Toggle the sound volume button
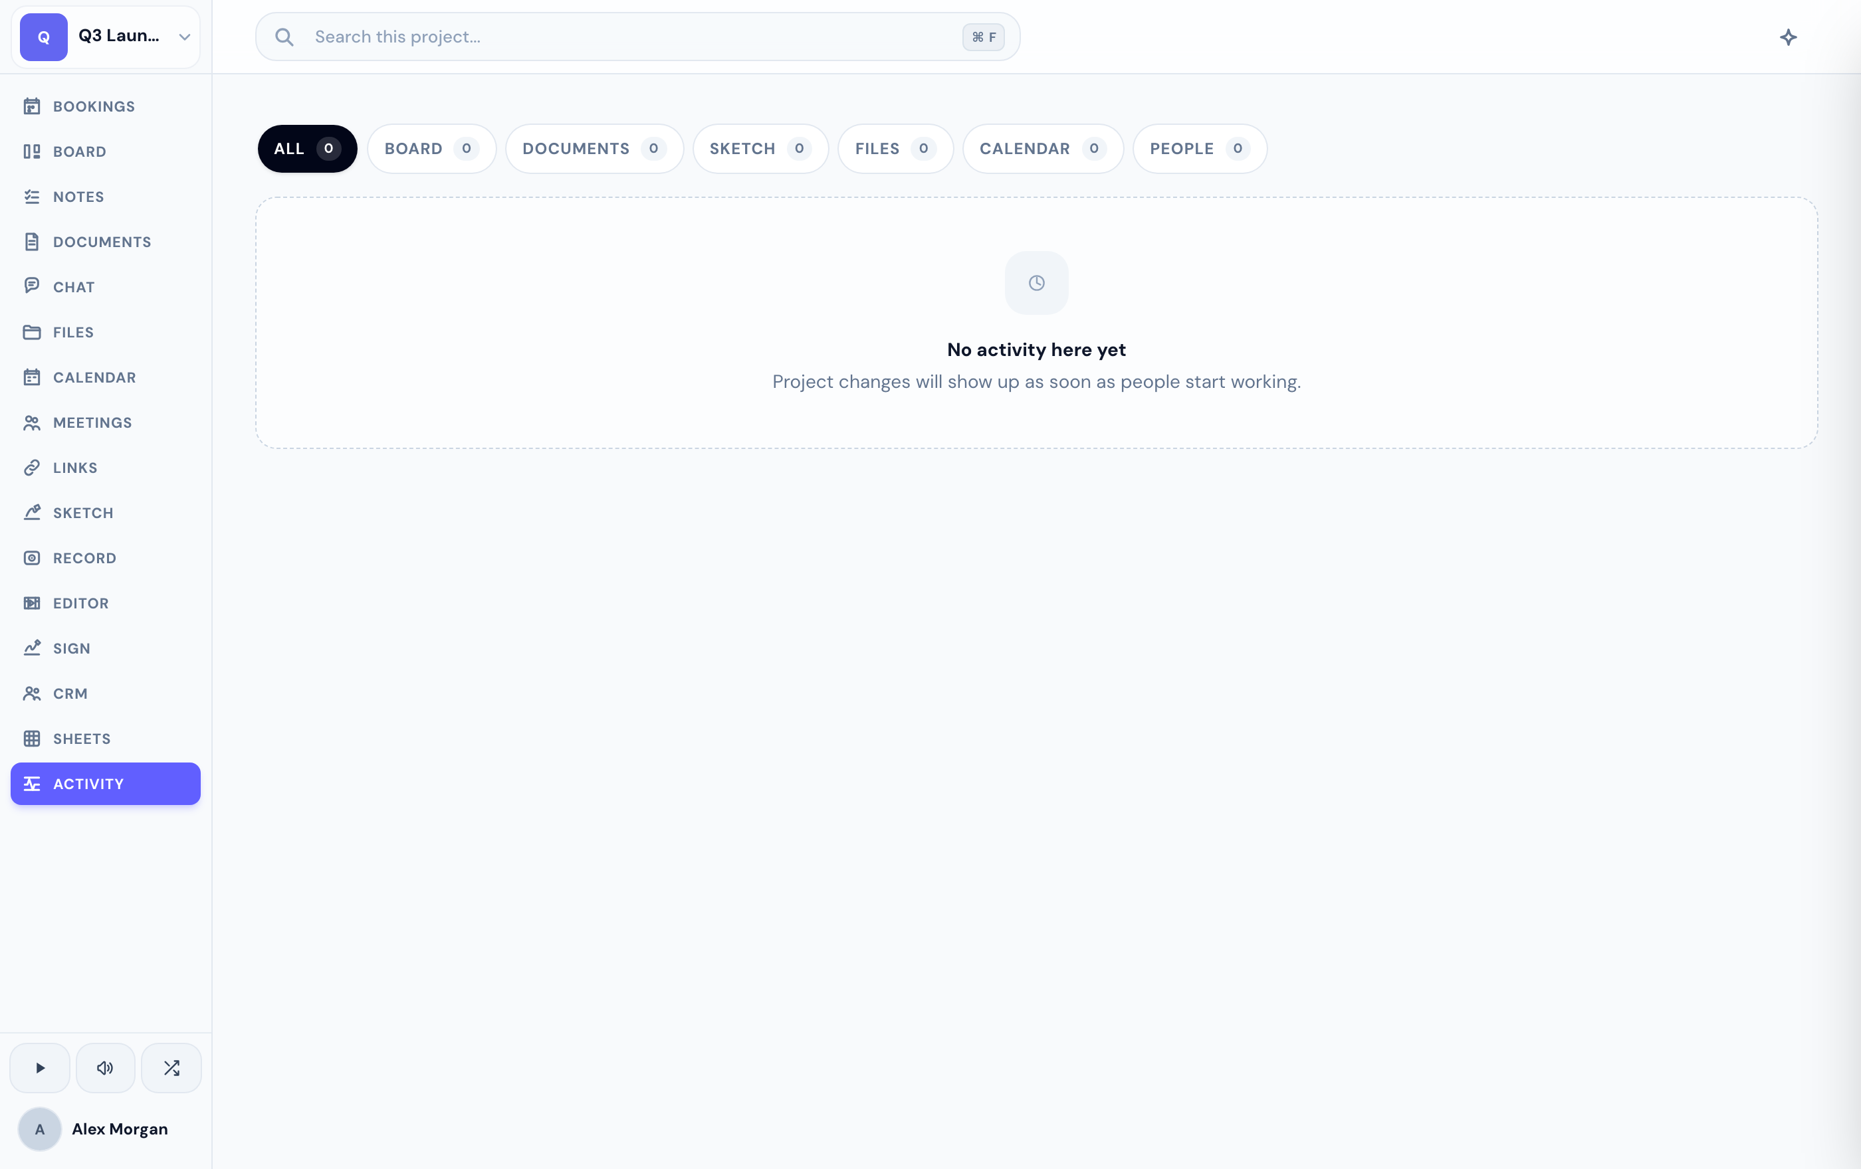Viewport: 1861px width, 1169px height. pyautogui.click(x=105, y=1068)
